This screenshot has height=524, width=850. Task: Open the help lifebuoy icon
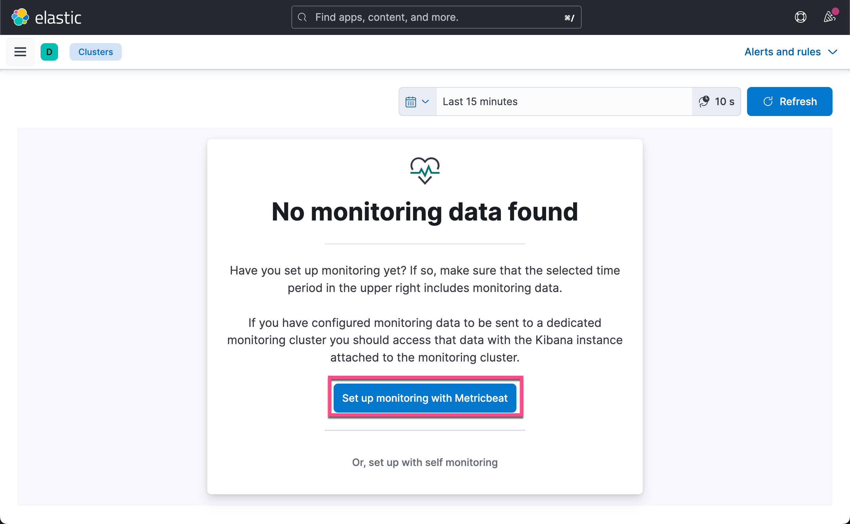tap(801, 17)
